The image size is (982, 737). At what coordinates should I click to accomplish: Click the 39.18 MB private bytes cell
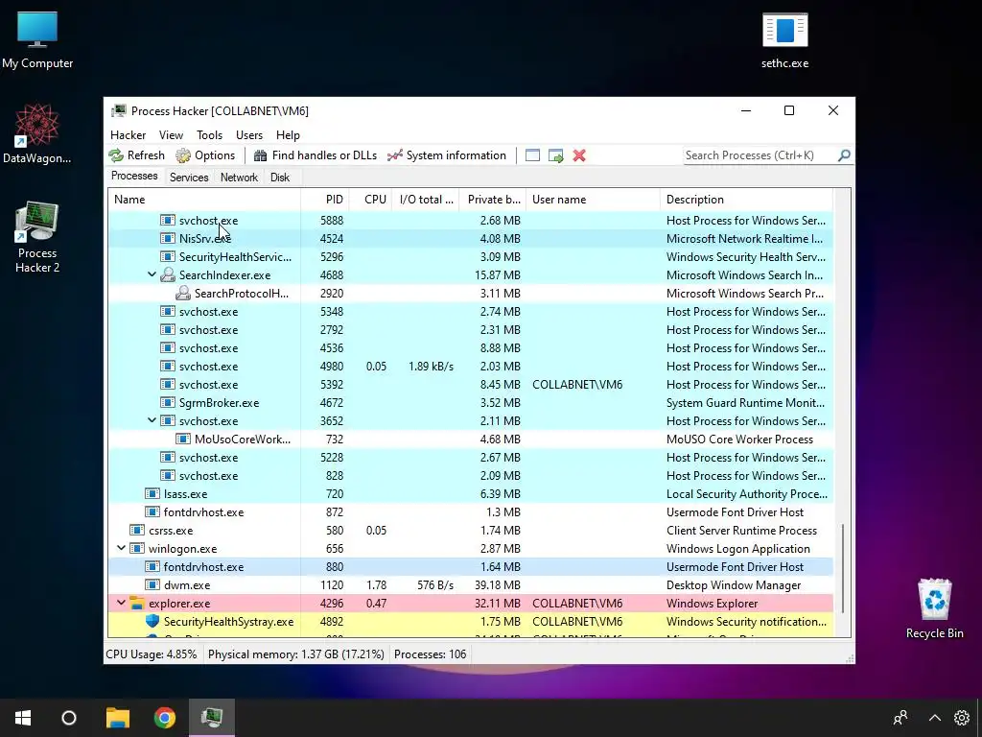pyautogui.click(x=498, y=584)
